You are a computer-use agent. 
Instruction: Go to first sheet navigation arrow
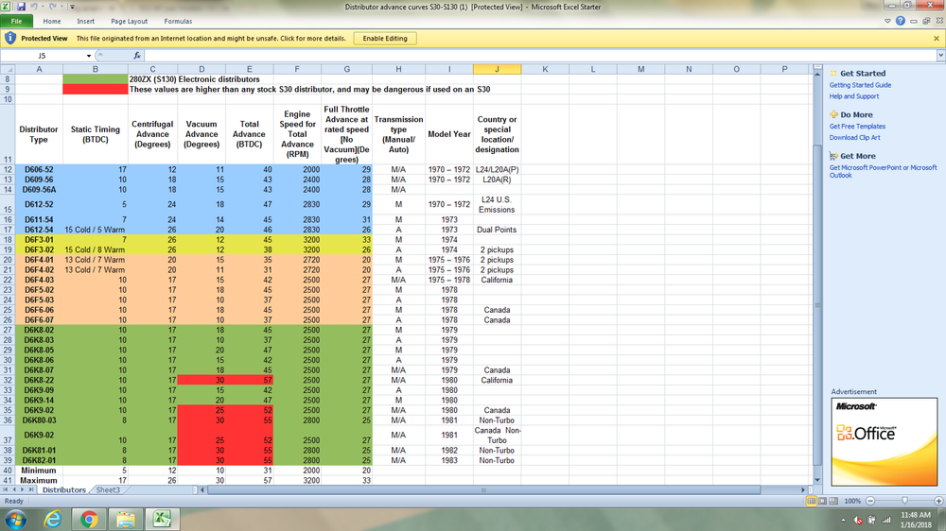[6, 490]
